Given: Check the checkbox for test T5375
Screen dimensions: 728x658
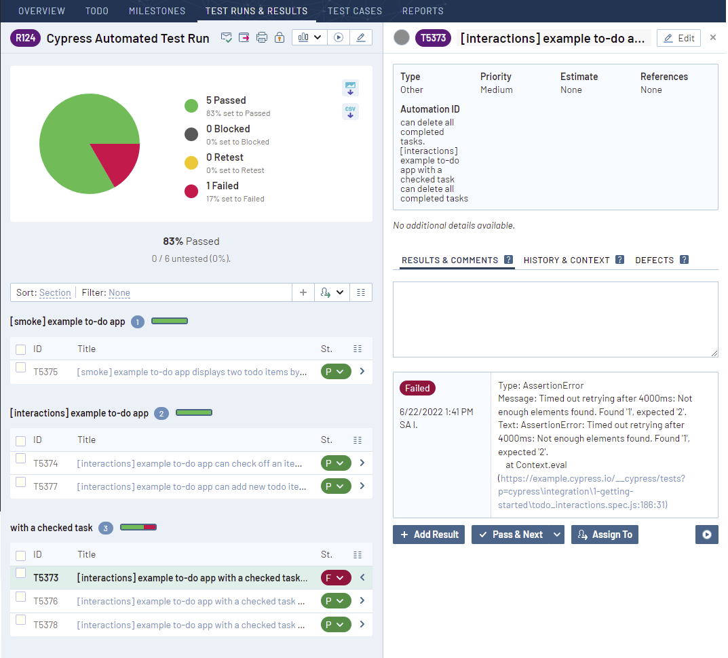Looking at the screenshot, I should [19, 371].
